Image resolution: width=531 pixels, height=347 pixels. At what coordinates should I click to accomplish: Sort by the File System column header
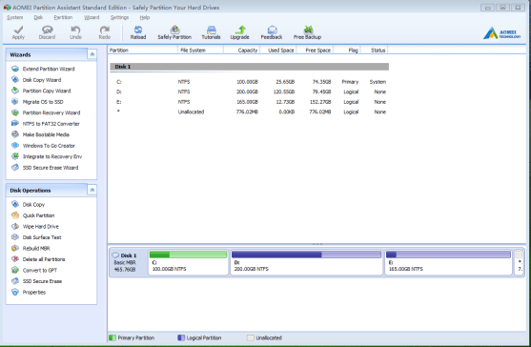click(x=200, y=51)
